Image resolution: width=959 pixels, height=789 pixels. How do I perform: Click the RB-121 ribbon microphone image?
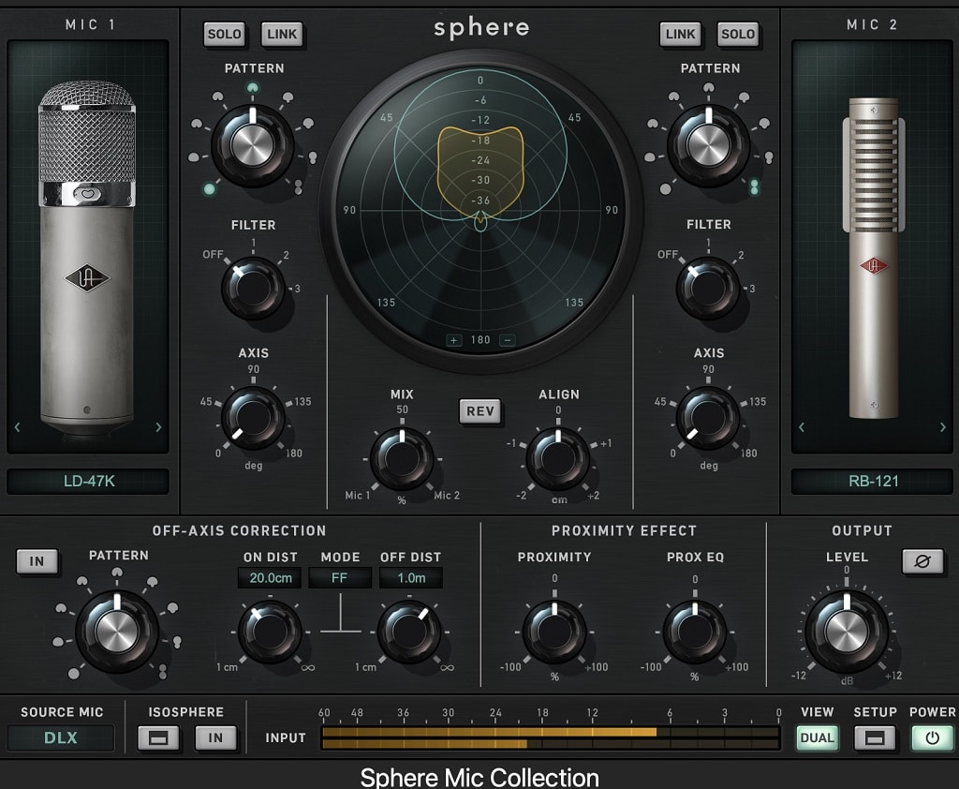(873, 257)
